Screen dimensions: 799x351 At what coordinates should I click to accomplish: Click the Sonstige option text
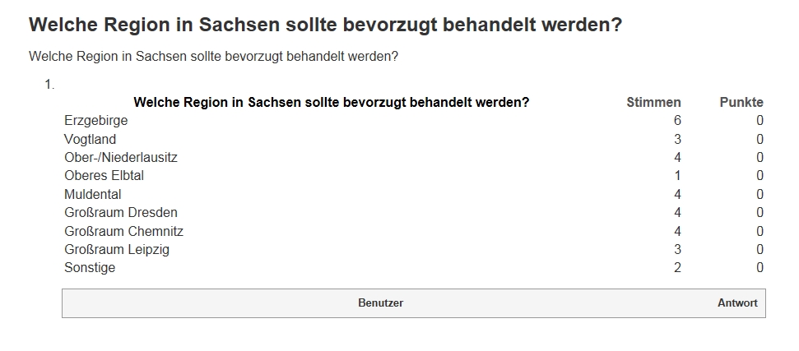pos(90,268)
